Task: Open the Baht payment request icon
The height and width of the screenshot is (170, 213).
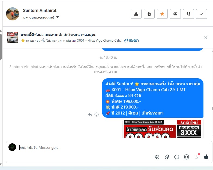Action: point(196,157)
